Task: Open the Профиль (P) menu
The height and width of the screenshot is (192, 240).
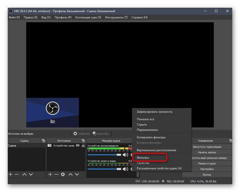Action: [63, 17]
